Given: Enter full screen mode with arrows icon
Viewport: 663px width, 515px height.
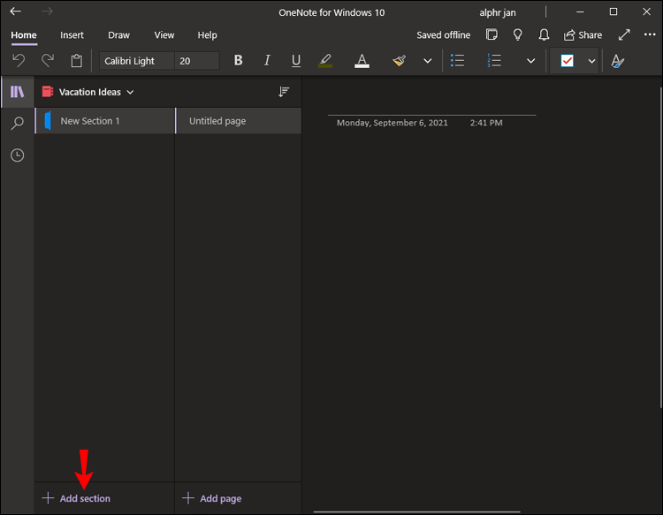Looking at the screenshot, I should coord(624,35).
